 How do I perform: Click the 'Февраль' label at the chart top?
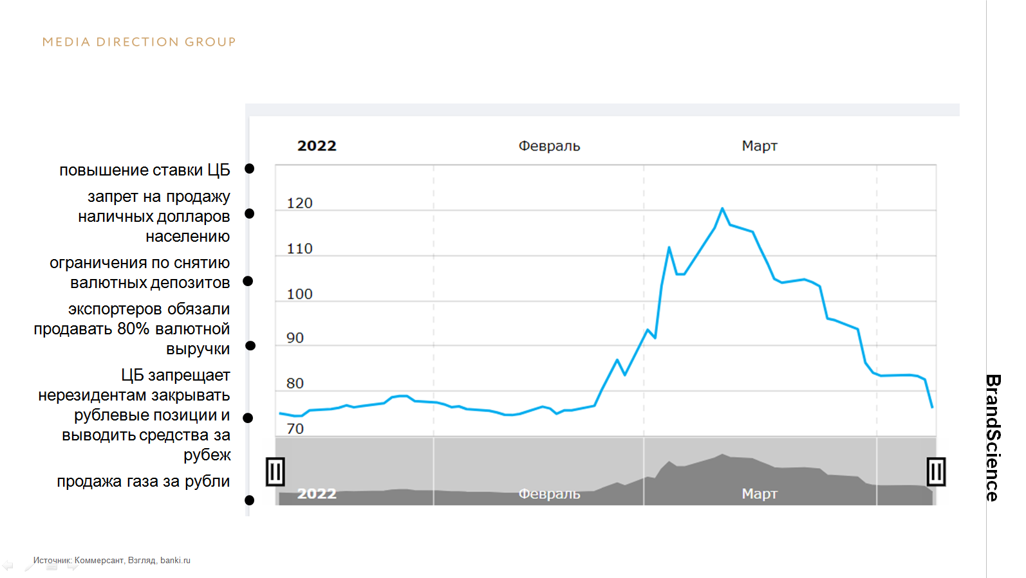coord(549,146)
